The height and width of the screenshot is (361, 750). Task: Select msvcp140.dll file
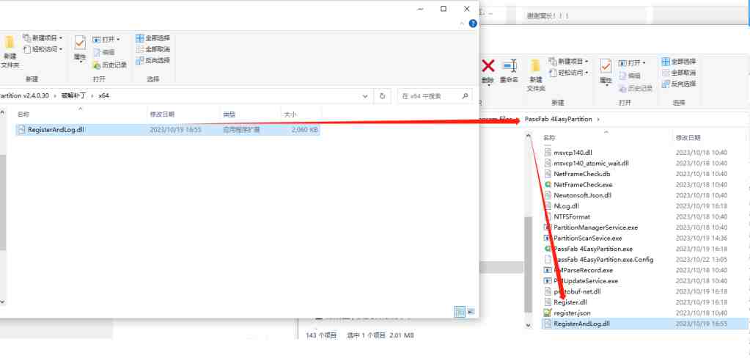pyautogui.click(x=573, y=153)
